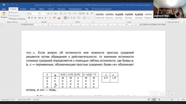Toggle align left paragraph

(65, 18)
